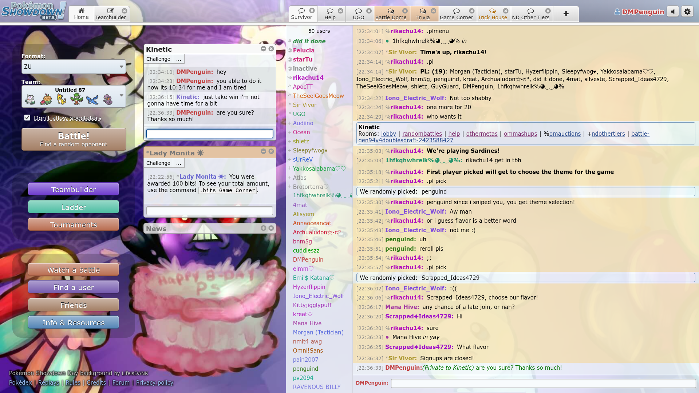
Task: Close the Trivia room tab
Action: tap(433, 11)
